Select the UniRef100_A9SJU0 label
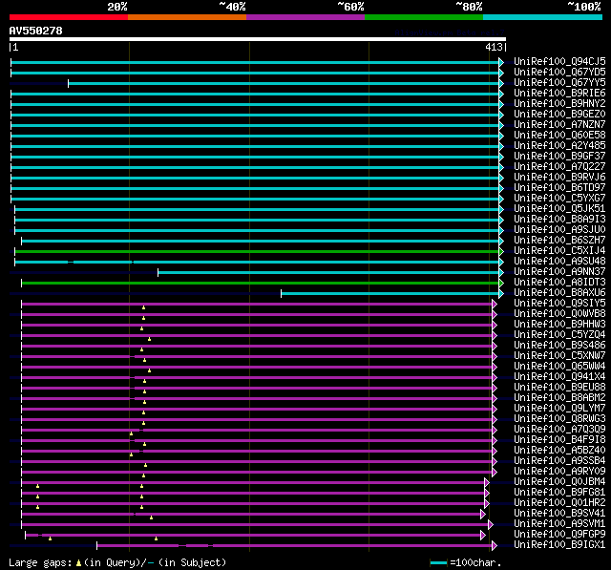 point(559,230)
